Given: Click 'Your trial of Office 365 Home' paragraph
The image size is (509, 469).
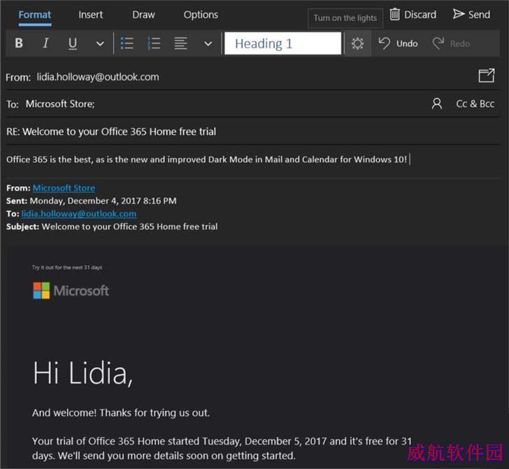Looking at the screenshot, I should pyautogui.click(x=222, y=449).
